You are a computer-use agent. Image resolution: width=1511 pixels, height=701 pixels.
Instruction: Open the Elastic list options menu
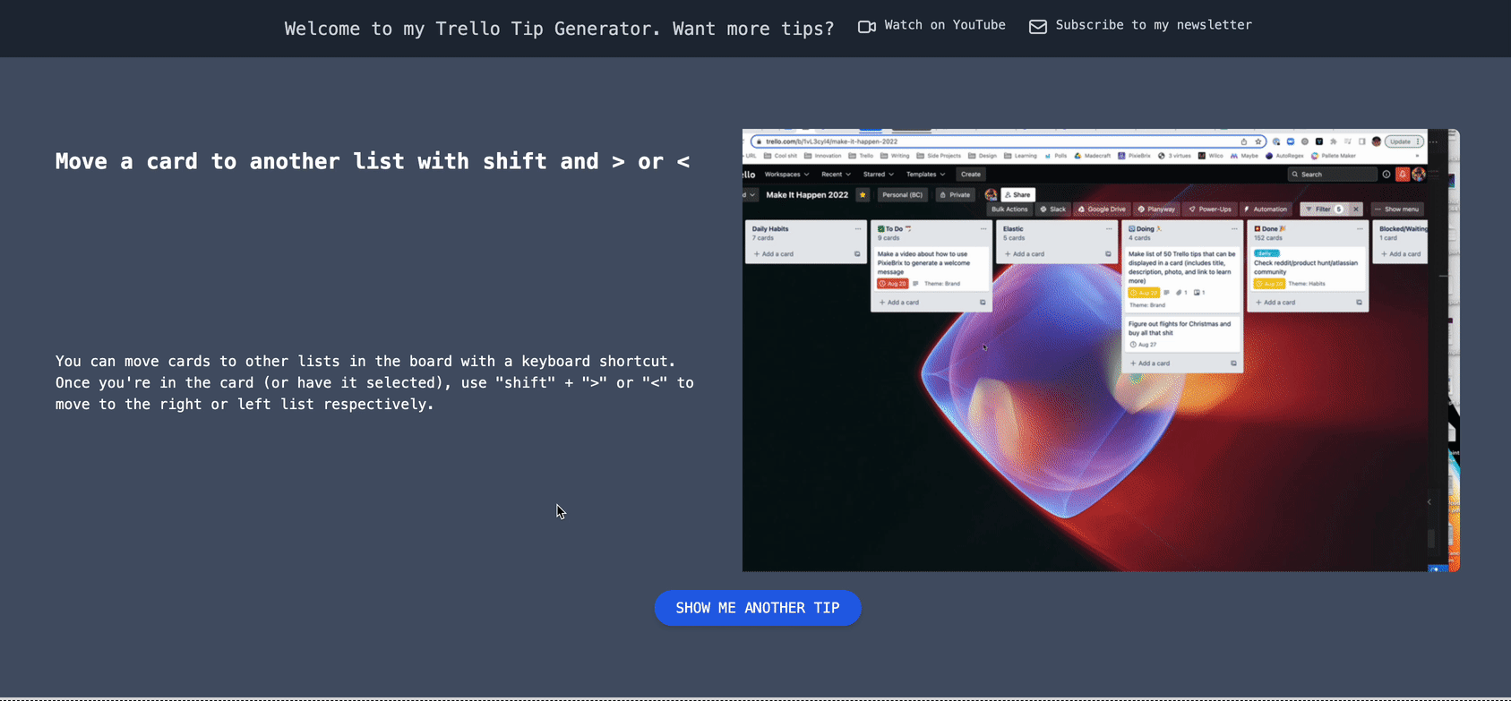pyautogui.click(x=1109, y=229)
